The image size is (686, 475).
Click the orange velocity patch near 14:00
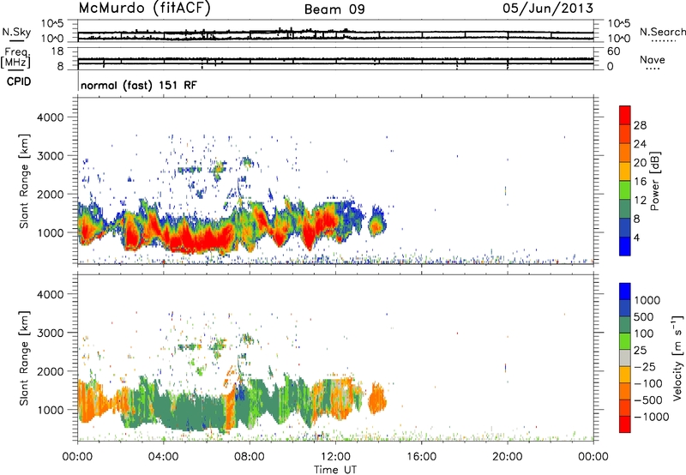pos(377,400)
